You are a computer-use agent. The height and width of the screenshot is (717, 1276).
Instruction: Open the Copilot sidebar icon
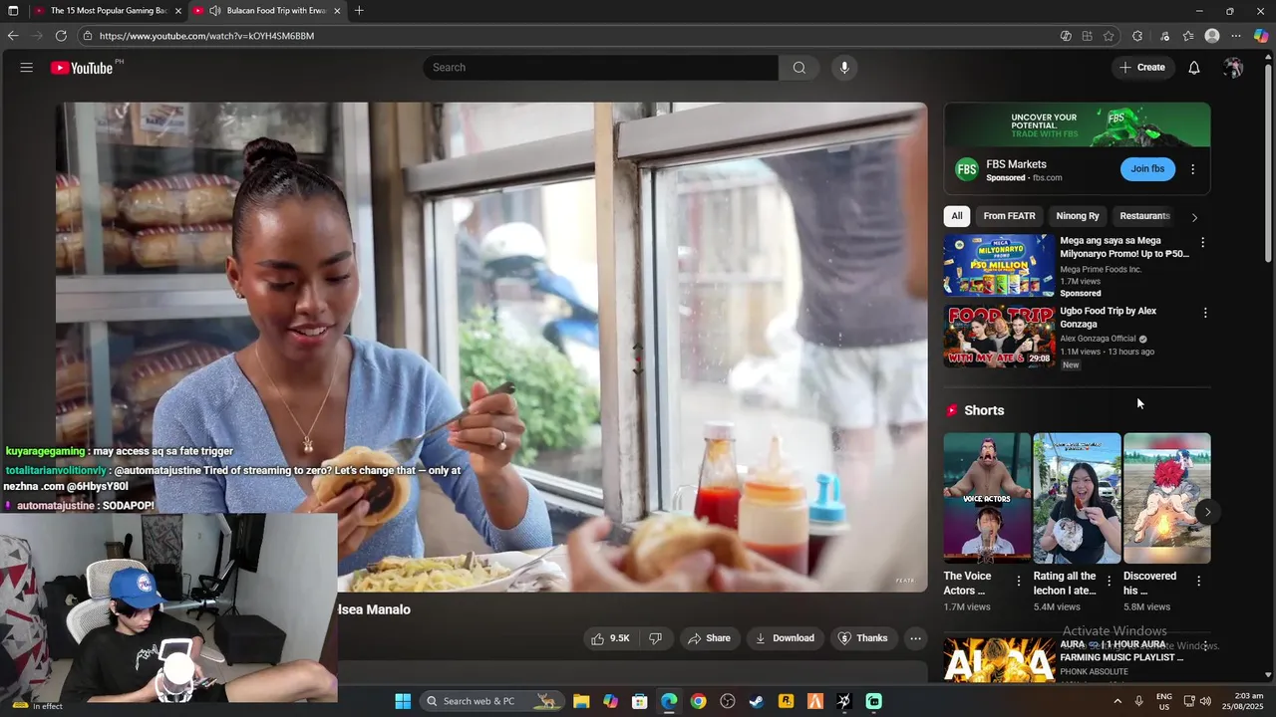pyautogui.click(x=1261, y=36)
